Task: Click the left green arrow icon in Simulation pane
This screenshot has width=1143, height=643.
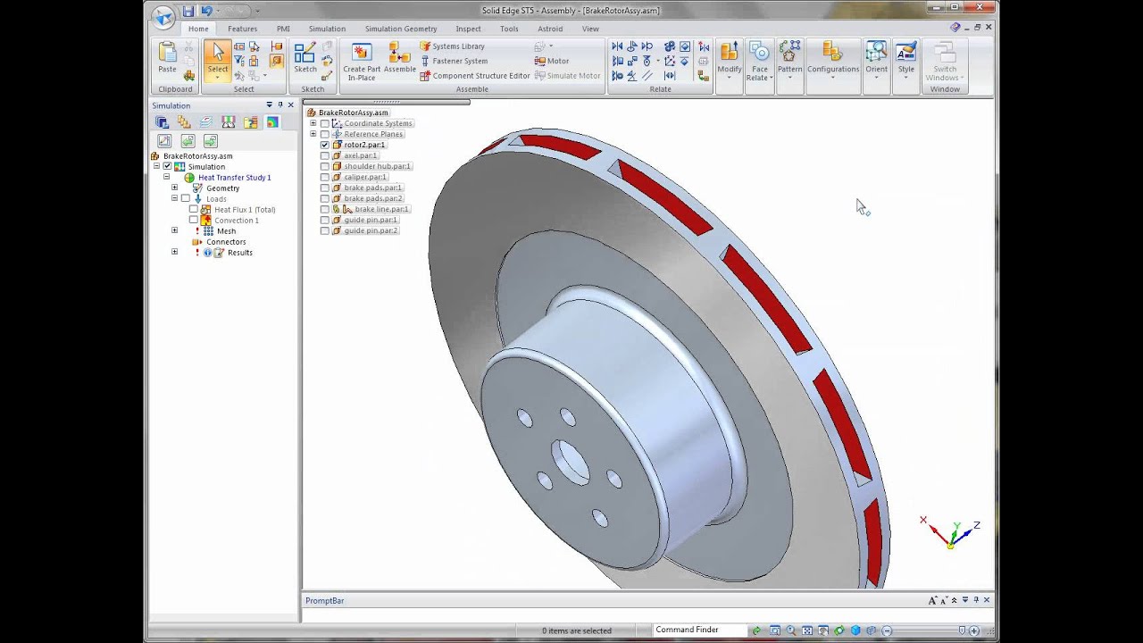Action: coord(188,141)
